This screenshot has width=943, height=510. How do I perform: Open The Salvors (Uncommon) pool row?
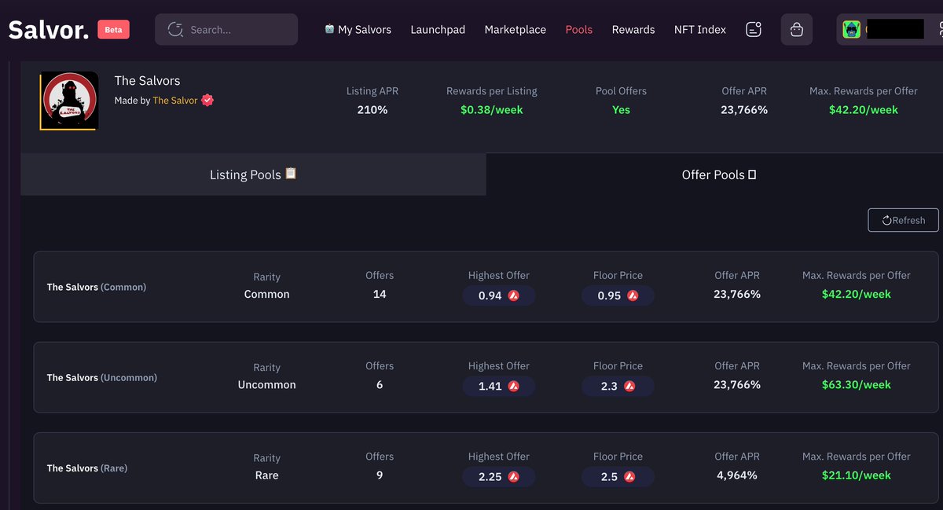tap(486, 377)
